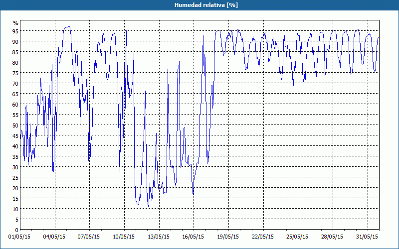Click the 45 y-axis label

15,135
